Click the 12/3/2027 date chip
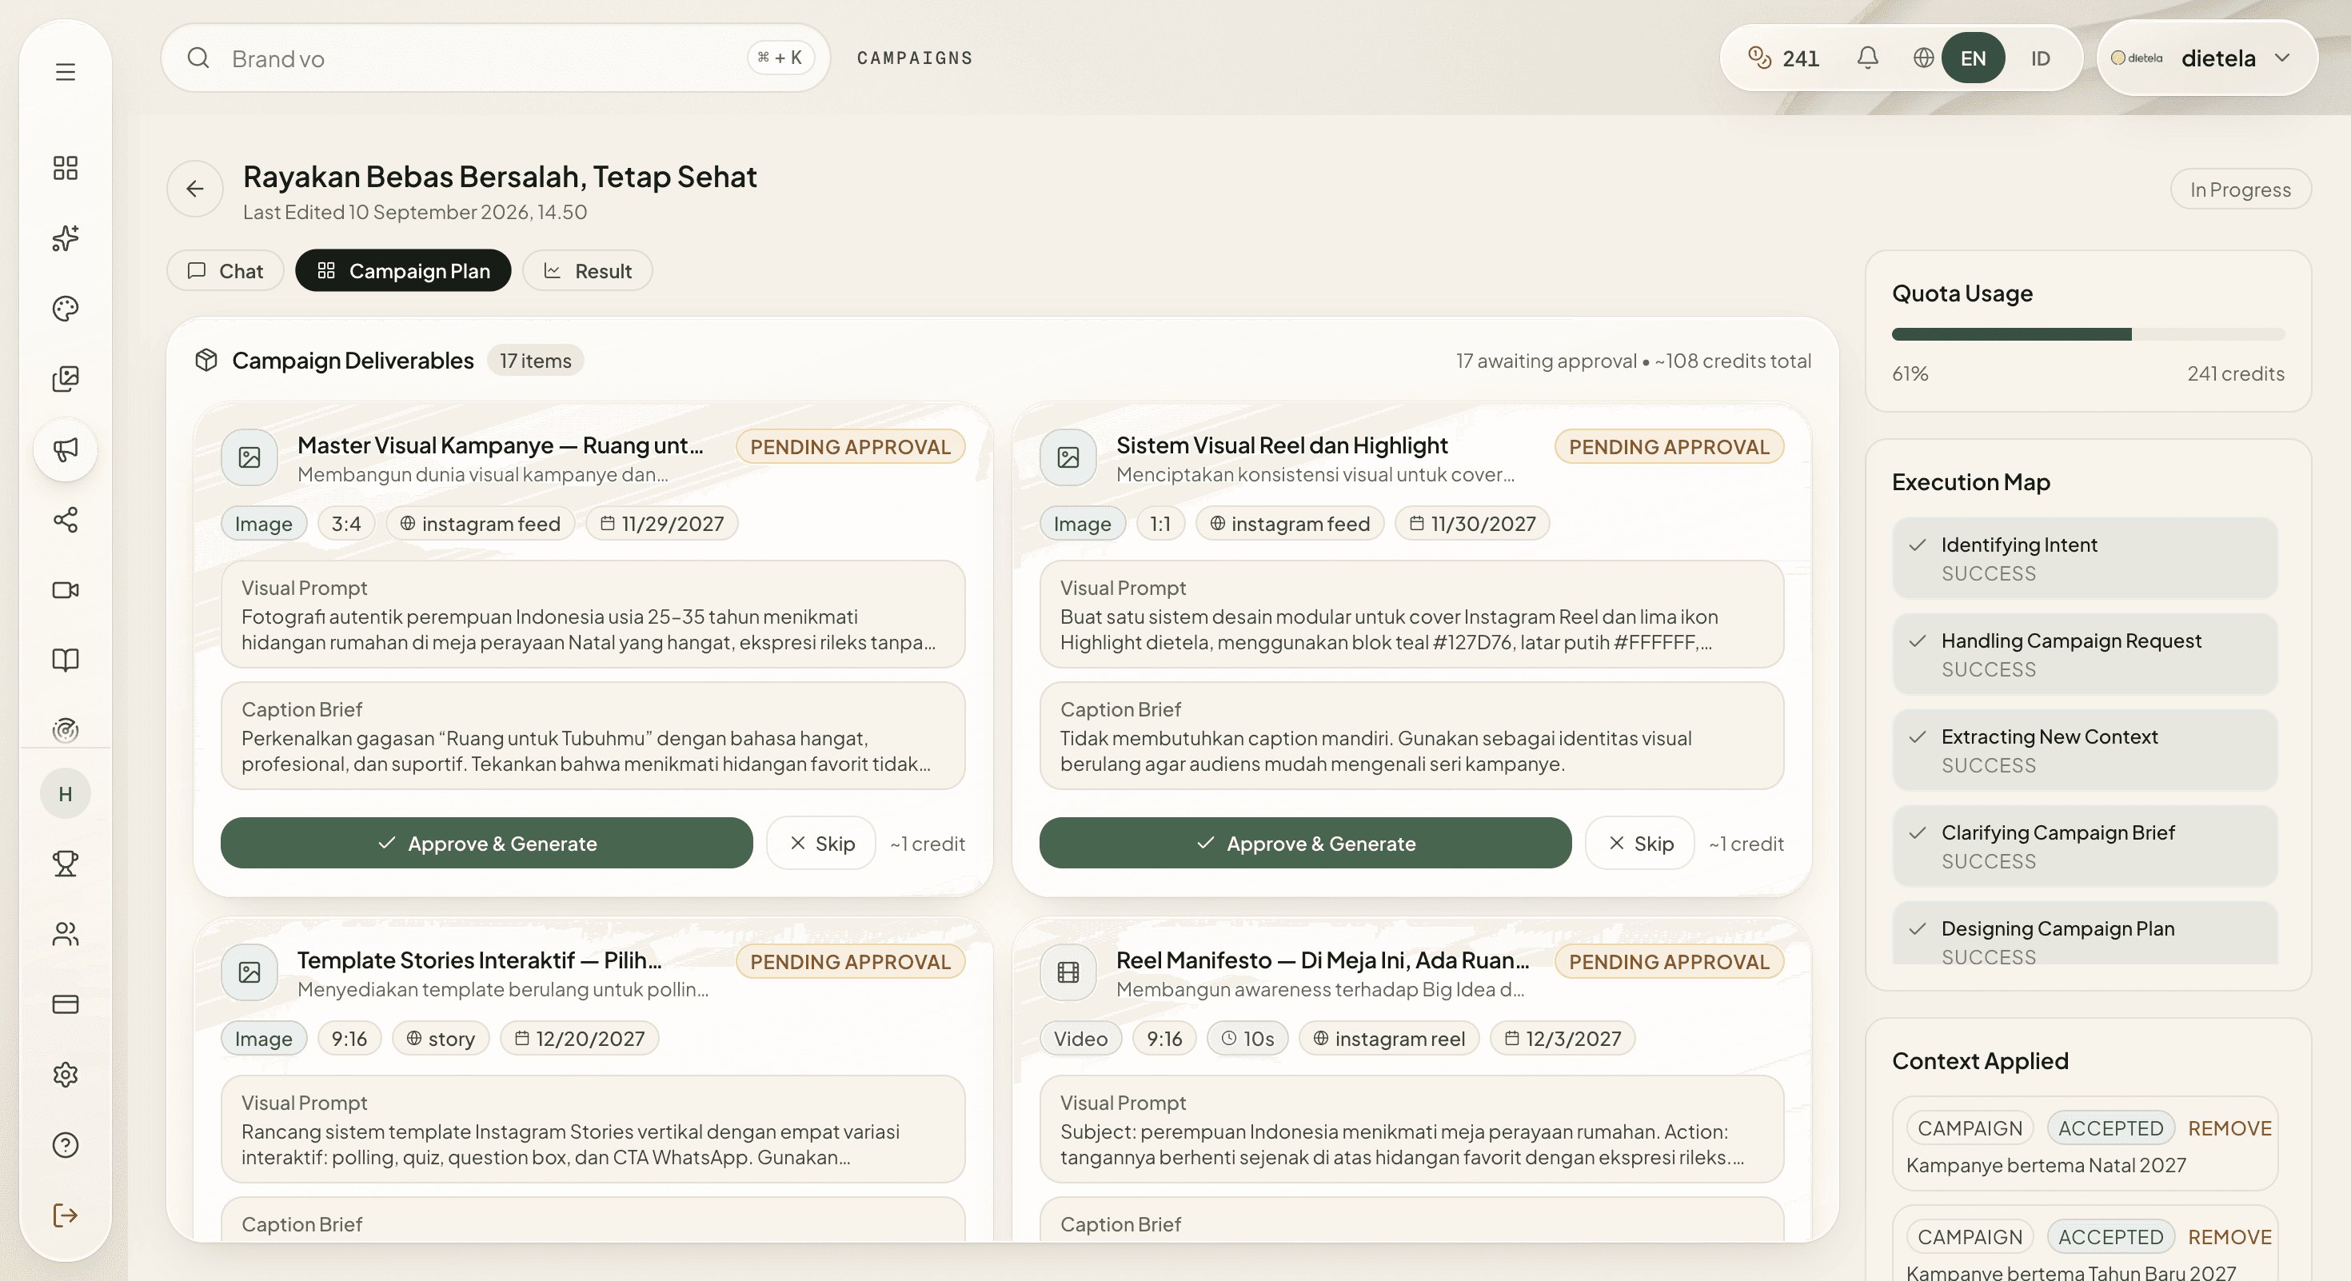 click(1562, 1038)
